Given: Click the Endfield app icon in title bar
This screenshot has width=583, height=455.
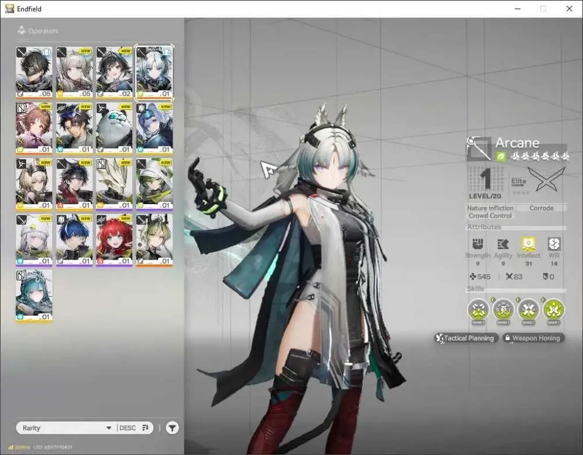Looking at the screenshot, I should click(x=9, y=9).
